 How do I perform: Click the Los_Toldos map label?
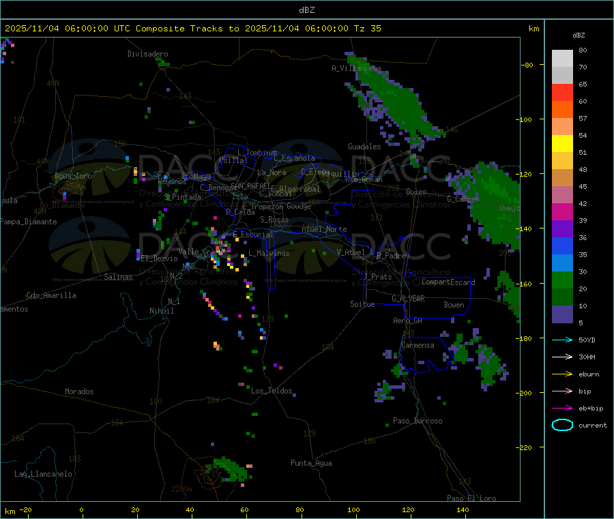272,391
